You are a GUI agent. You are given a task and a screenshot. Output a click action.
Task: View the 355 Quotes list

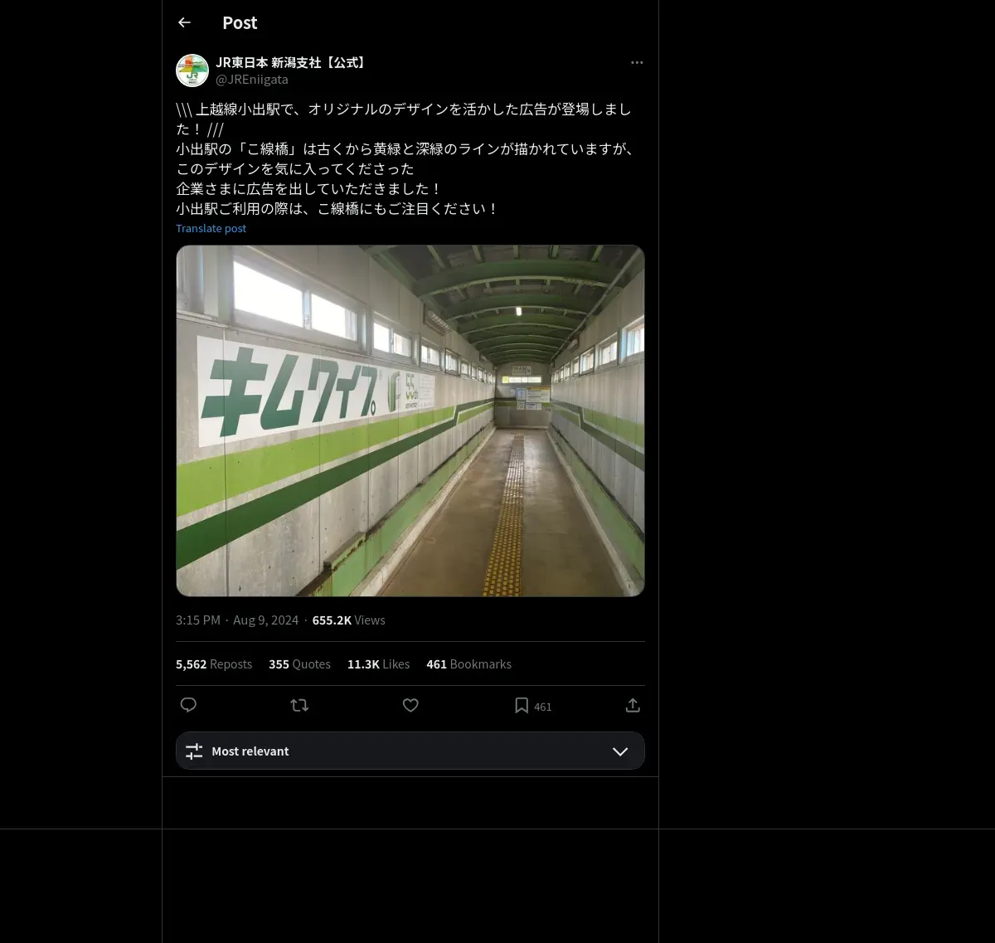(299, 664)
